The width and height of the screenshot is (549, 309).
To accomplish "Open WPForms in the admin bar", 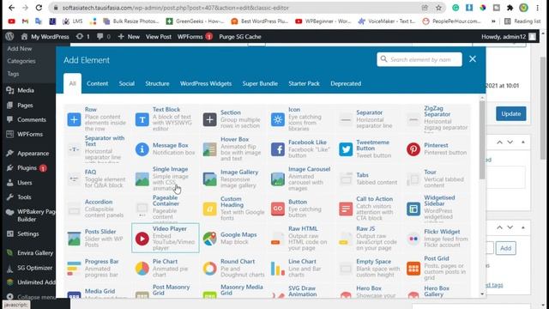I will coord(195,36).
